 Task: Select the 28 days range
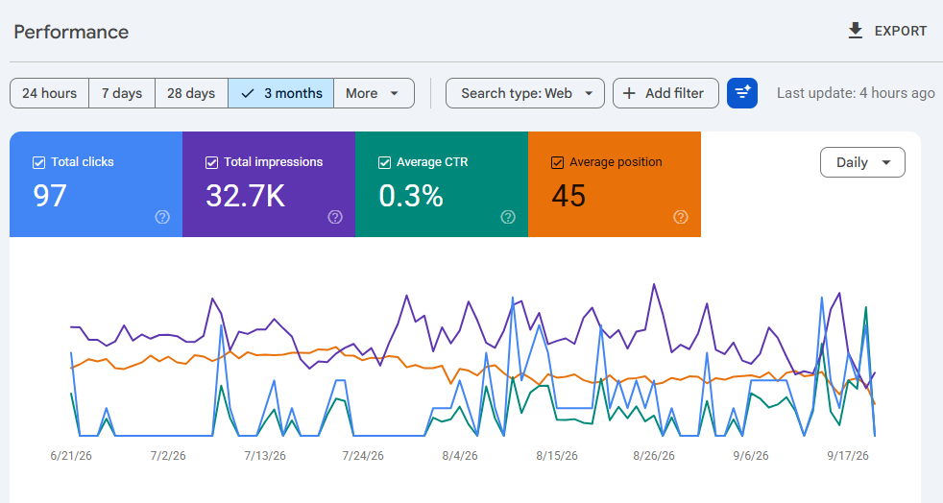pos(191,93)
